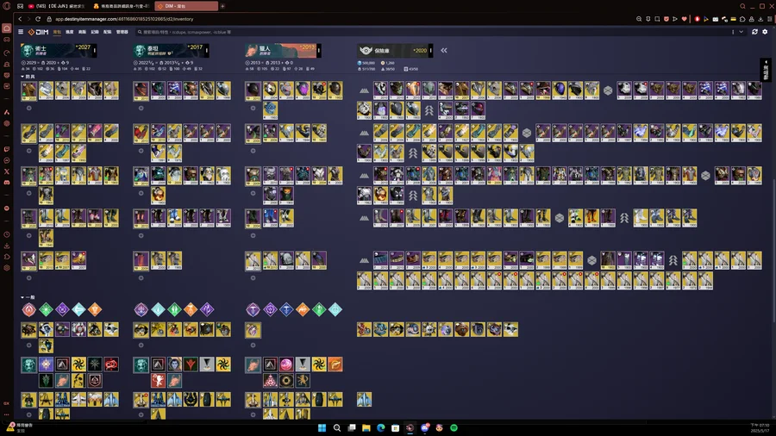The width and height of the screenshot is (776, 436).
Task: Select Hunter's orange Solar subclass diamond
Action: pyautogui.click(x=303, y=309)
